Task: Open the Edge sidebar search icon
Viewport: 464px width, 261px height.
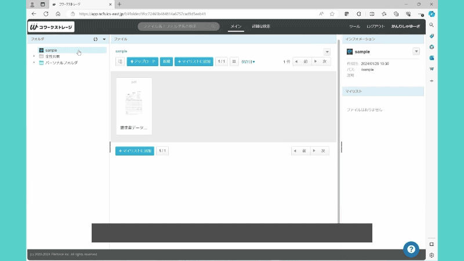Action: pyautogui.click(x=432, y=25)
